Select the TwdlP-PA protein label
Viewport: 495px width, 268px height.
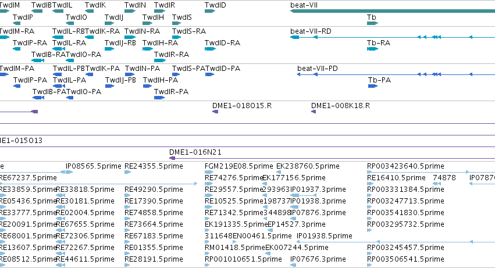pos(30,80)
